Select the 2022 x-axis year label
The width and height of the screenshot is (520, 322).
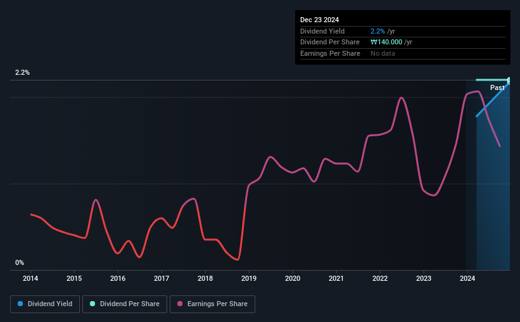[x=380, y=278]
